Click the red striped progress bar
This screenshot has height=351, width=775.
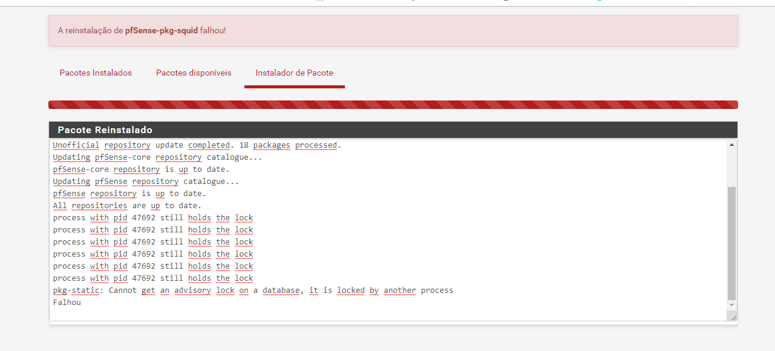tap(393, 105)
